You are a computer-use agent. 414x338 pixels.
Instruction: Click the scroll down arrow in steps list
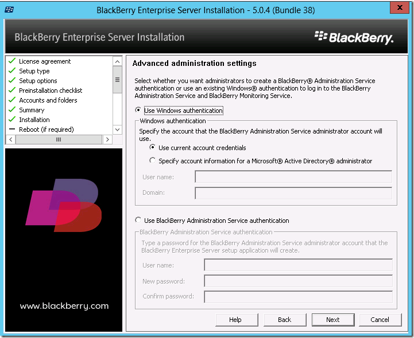[x=118, y=129]
